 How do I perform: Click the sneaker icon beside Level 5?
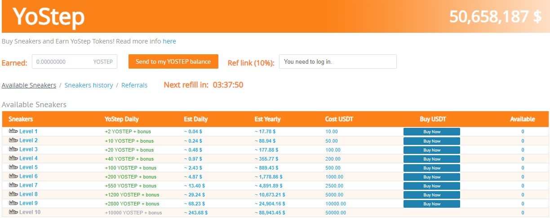pyautogui.click(x=13, y=167)
